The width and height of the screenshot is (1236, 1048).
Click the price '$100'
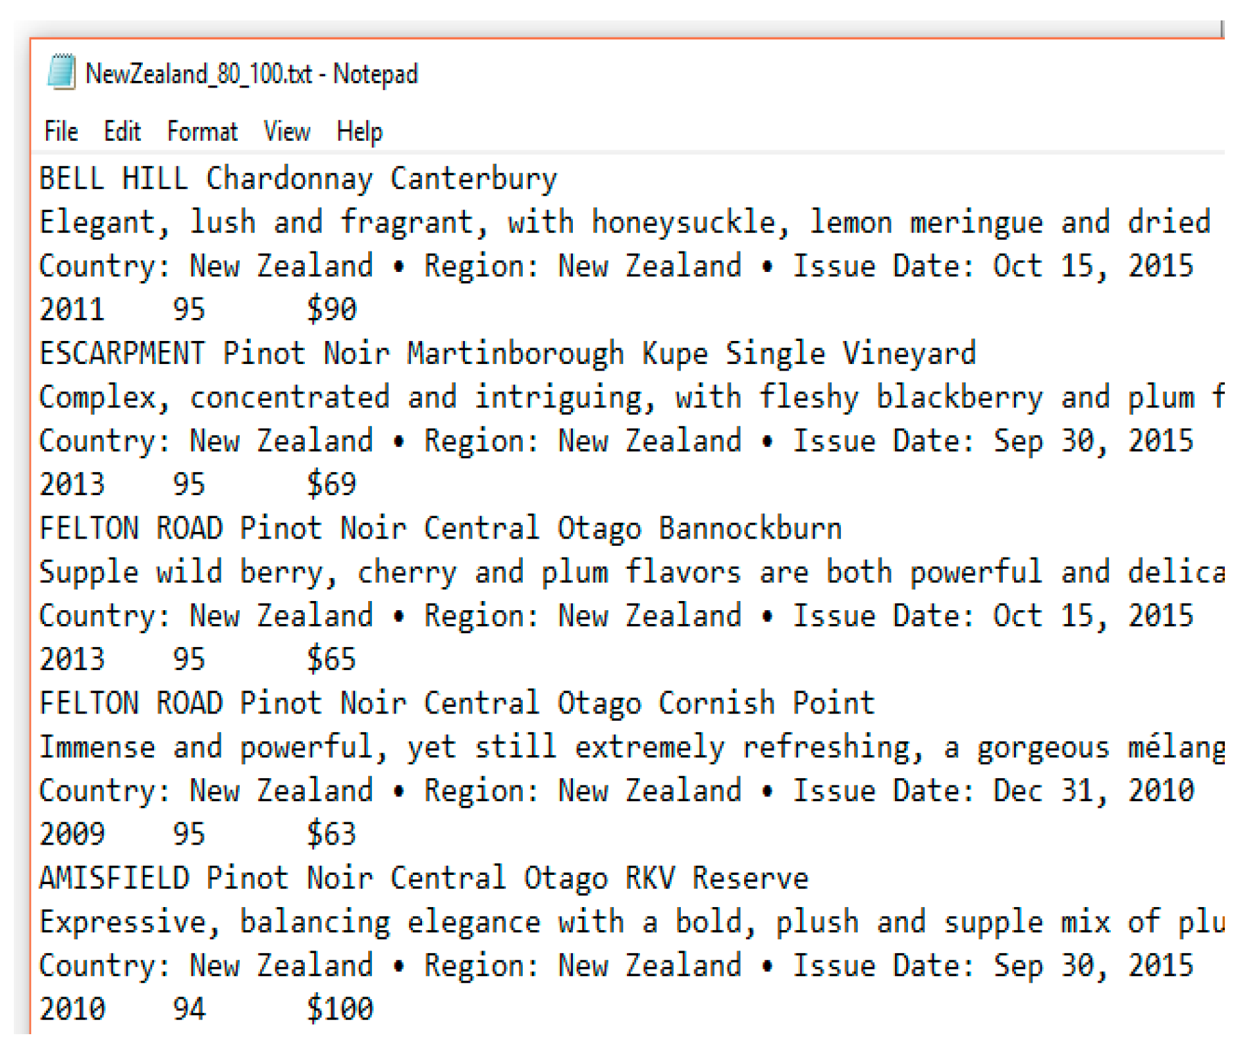tap(340, 1009)
